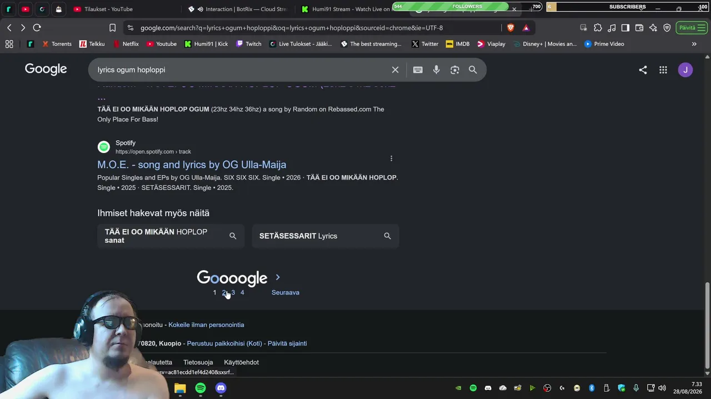
Task: Open the Käyttöehdot footer link
Action: (242, 362)
